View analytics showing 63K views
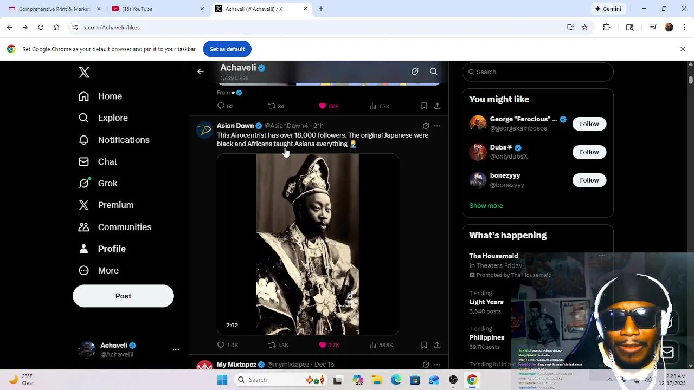This screenshot has height=390, width=694. pyautogui.click(x=380, y=106)
